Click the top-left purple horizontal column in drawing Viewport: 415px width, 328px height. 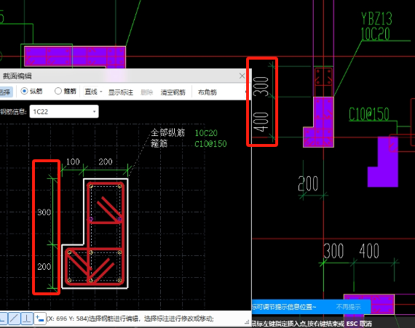75,56
